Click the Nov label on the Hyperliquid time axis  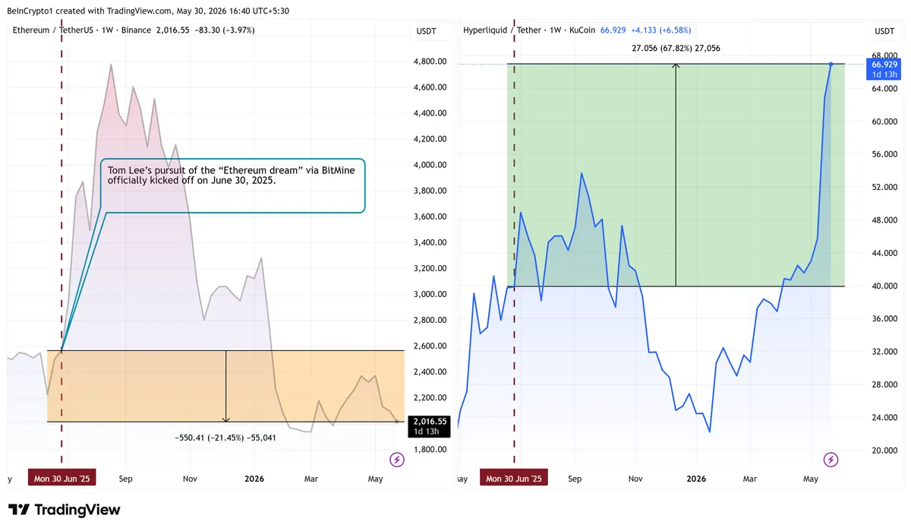tap(635, 479)
